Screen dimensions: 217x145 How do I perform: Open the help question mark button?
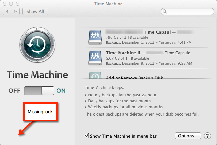click(x=207, y=136)
